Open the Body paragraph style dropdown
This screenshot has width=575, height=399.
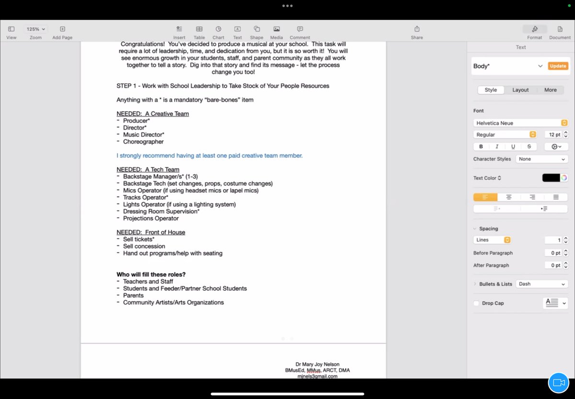(x=540, y=66)
